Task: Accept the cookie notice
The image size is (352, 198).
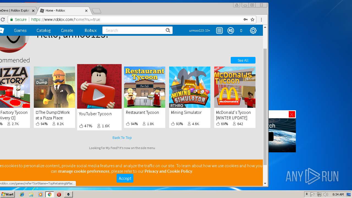Action: [x=125, y=178]
